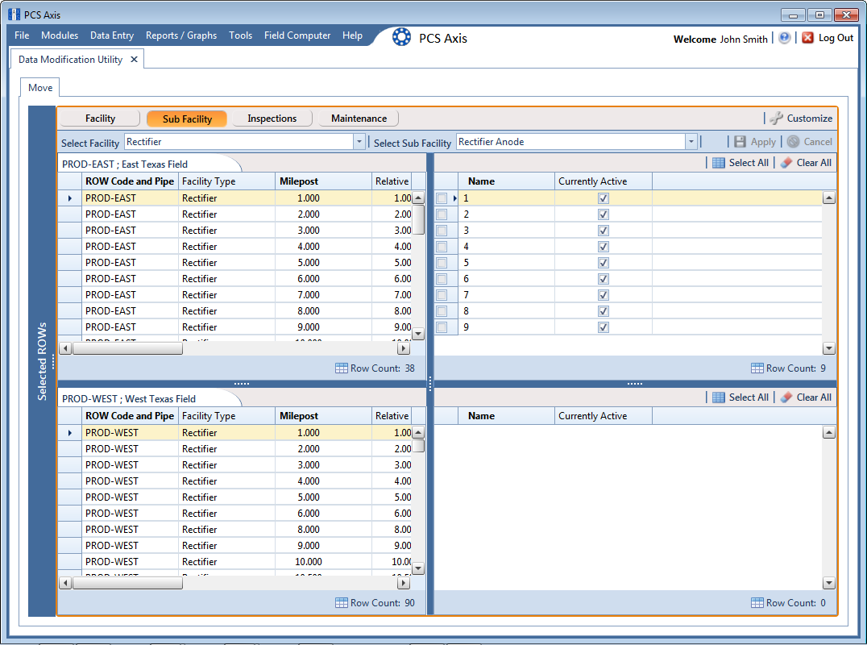Click the Row Count 9 grid icon
The image size is (867, 645).
click(757, 368)
